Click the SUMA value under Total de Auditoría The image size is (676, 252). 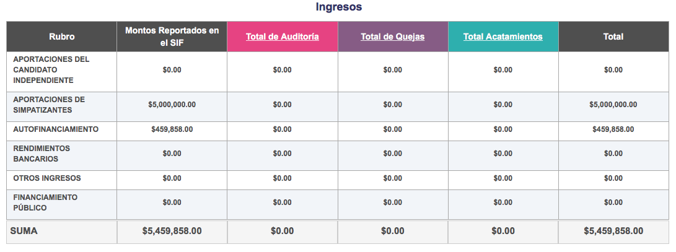283,231
